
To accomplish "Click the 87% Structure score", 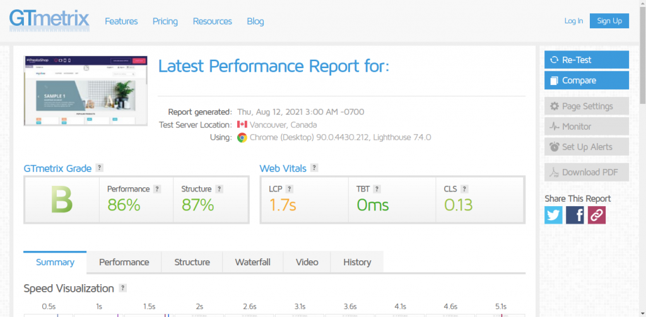I will (197, 205).
